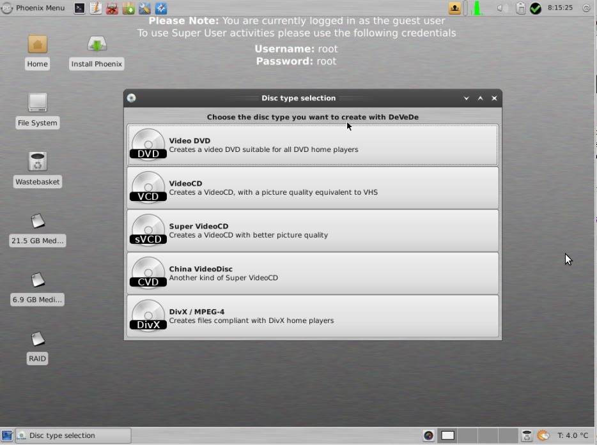This screenshot has width=597, height=445.
Task: Open the color picker camera-lens icon in bottom panel
Action: click(429, 435)
